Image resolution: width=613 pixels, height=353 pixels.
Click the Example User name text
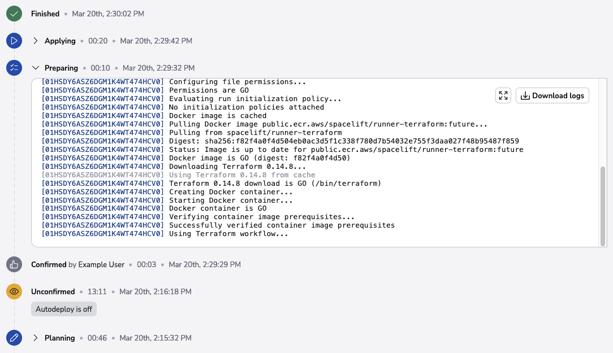(x=101, y=264)
